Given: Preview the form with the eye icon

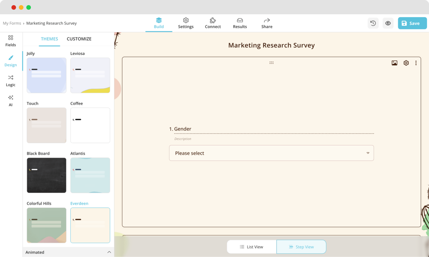Looking at the screenshot, I should pos(388,23).
